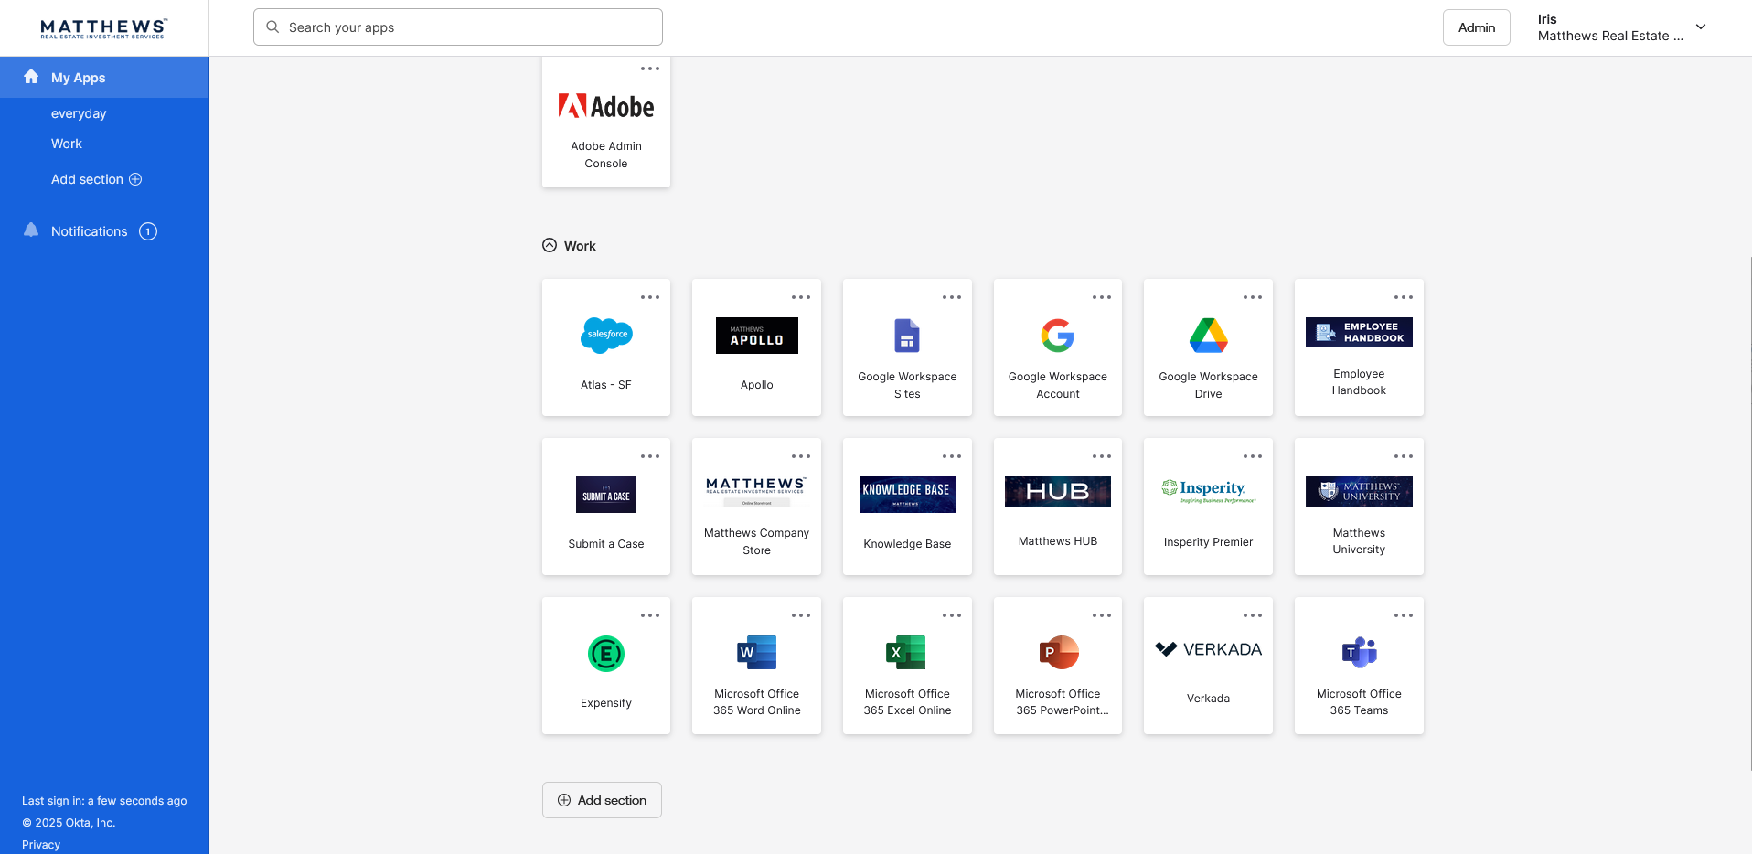Click the Add section button below apps
Viewport: 1752px width, 854px height.
tap(602, 800)
